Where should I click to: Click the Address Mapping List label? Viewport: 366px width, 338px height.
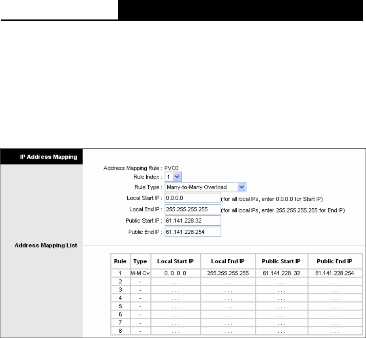point(46,245)
